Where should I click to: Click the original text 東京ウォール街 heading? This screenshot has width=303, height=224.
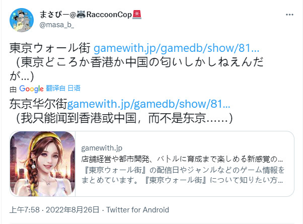coord(50,48)
